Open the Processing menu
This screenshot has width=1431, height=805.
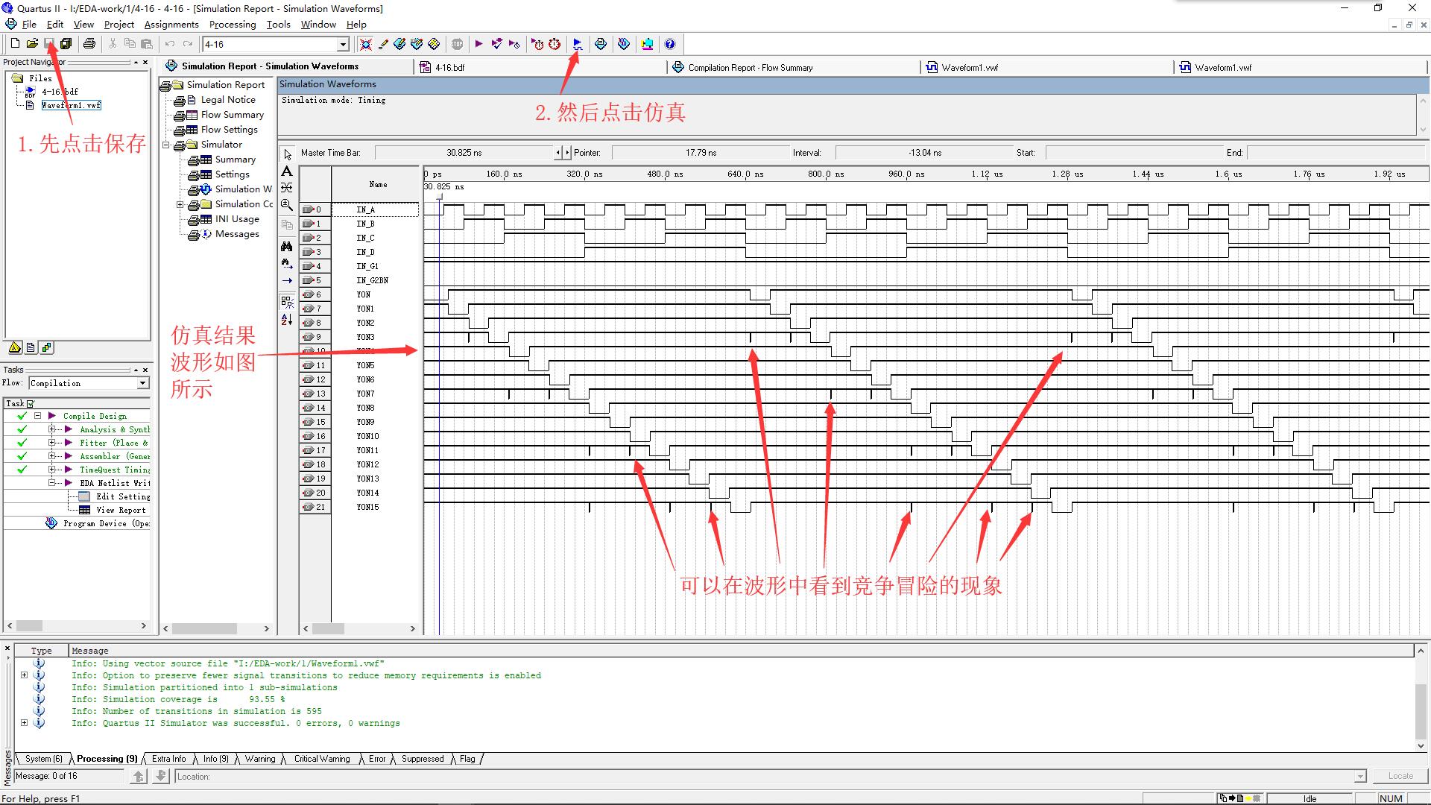[232, 25]
